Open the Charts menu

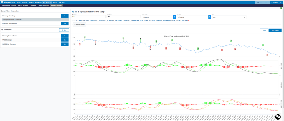click(55, 2)
